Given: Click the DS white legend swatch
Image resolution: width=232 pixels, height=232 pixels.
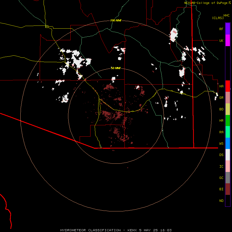Looking at the screenshot, I should point(228,155).
